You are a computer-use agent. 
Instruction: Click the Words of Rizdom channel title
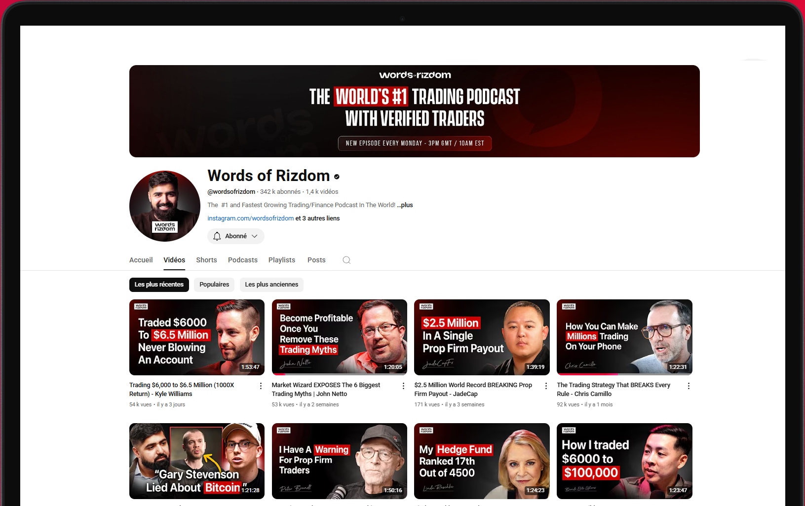tap(268, 176)
